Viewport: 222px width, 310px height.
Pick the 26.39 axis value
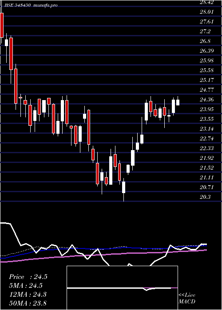(x=206, y=51)
